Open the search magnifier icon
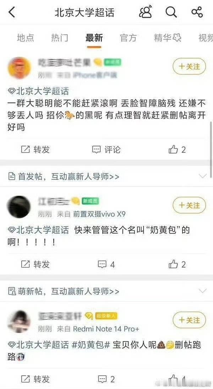The width and height of the screenshot is (213, 389). (171, 12)
